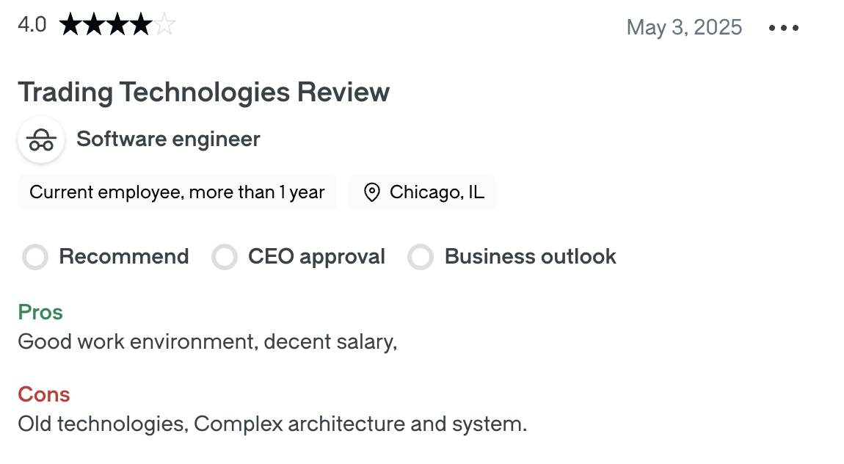This screenshot has width=844, height=464.
Task: Click the Cons text about old technologies
Action: (272, 424)
